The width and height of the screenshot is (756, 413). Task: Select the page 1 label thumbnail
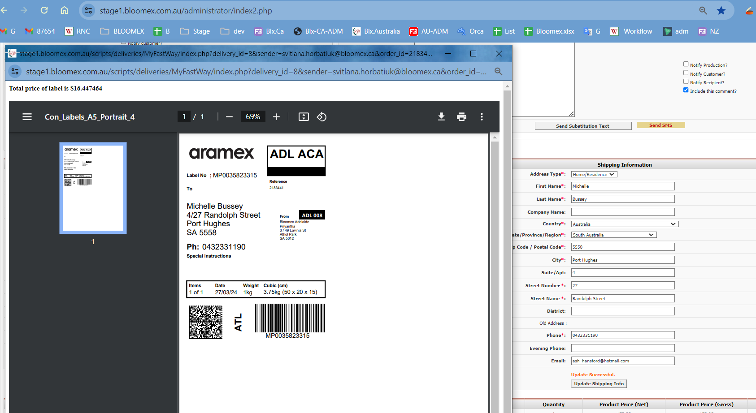93,188
